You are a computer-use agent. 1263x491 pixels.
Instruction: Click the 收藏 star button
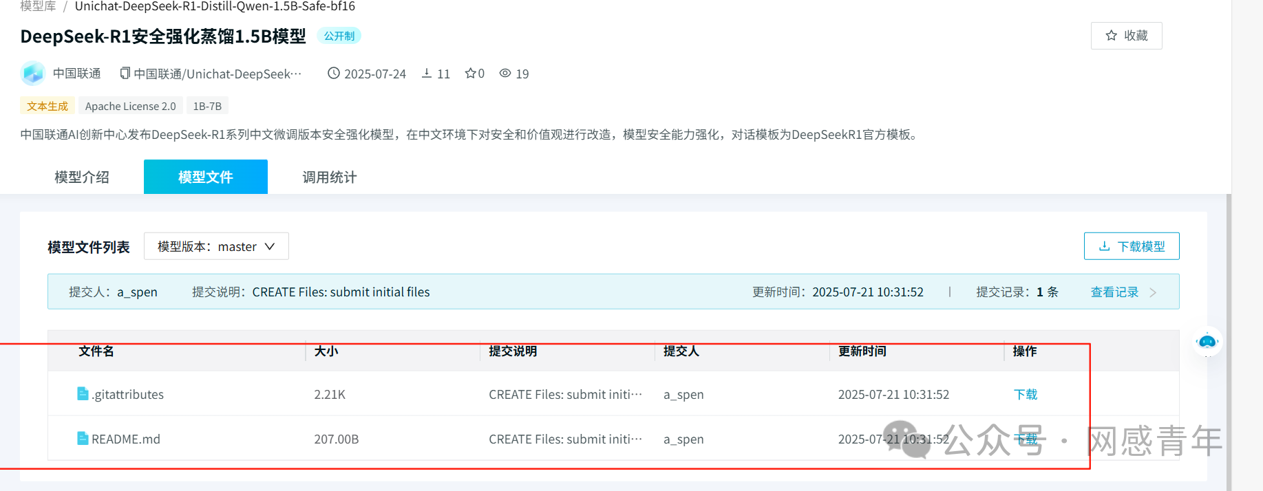click(x=1126, y=36)
